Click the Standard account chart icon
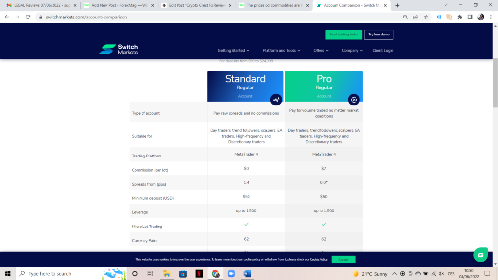This screenshot has height=280, width=498. click(x=276, y=100)
